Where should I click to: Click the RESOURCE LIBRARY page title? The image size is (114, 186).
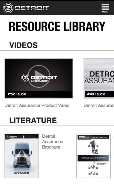[x=57, y=26]
